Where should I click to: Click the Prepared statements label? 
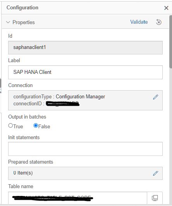click(x=31, y=162)
